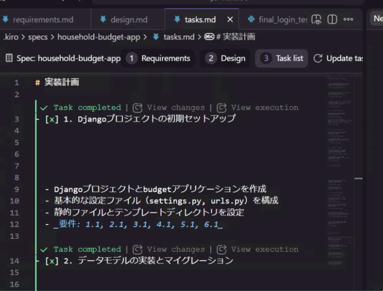Click the changes icon next to task 1's View changes
This screenshot has width=383, height=291.
pyautogui.click(x=137, y=108)
